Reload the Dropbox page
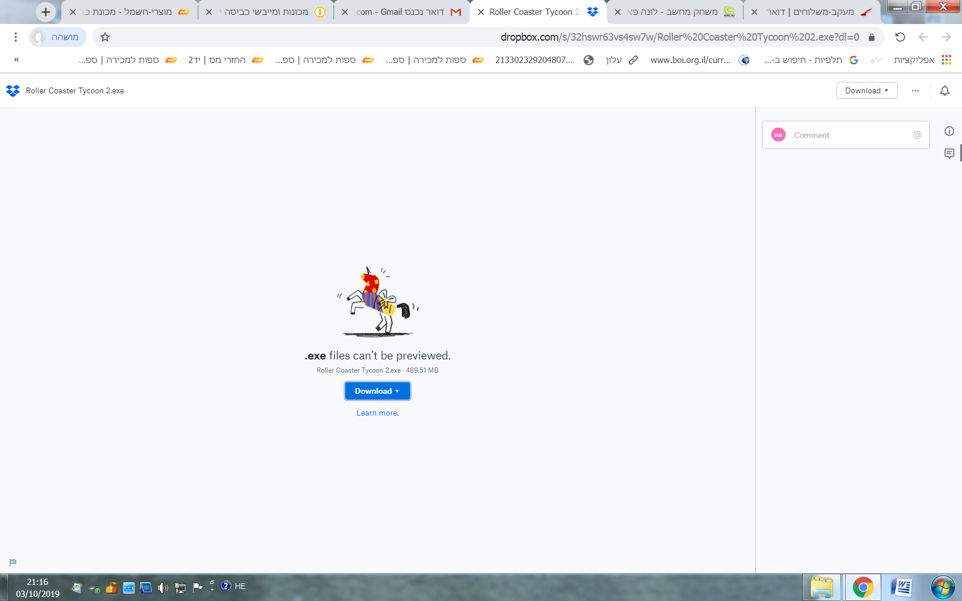 900,37
